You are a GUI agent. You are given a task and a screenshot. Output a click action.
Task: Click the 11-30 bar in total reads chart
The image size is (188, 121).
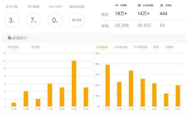(143, 93)
